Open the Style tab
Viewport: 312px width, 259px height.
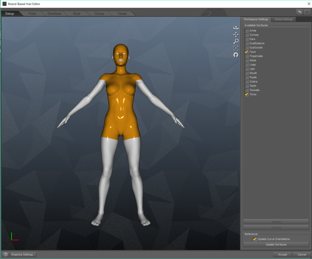(76, 13)
